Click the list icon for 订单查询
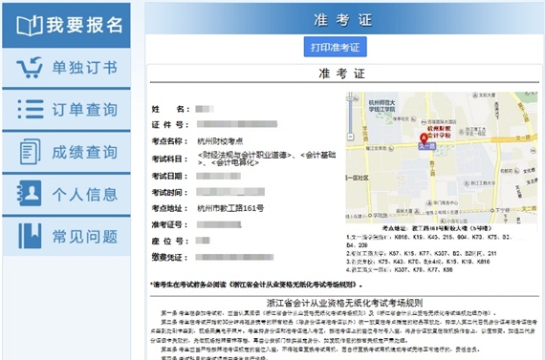Viewport: 545px width, 360px height. click(x=31, y=110)
